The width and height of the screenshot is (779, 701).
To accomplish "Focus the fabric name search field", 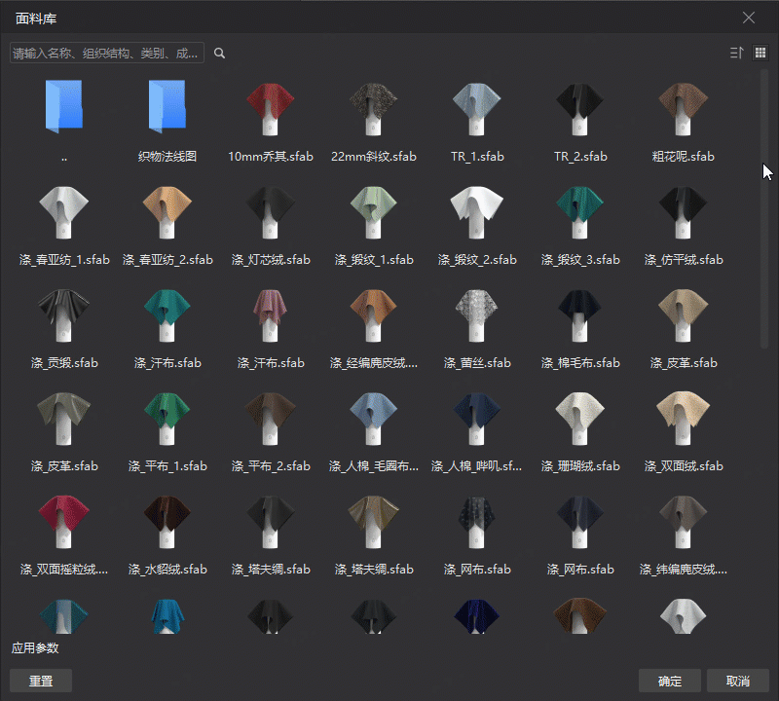I will [107, 54].
